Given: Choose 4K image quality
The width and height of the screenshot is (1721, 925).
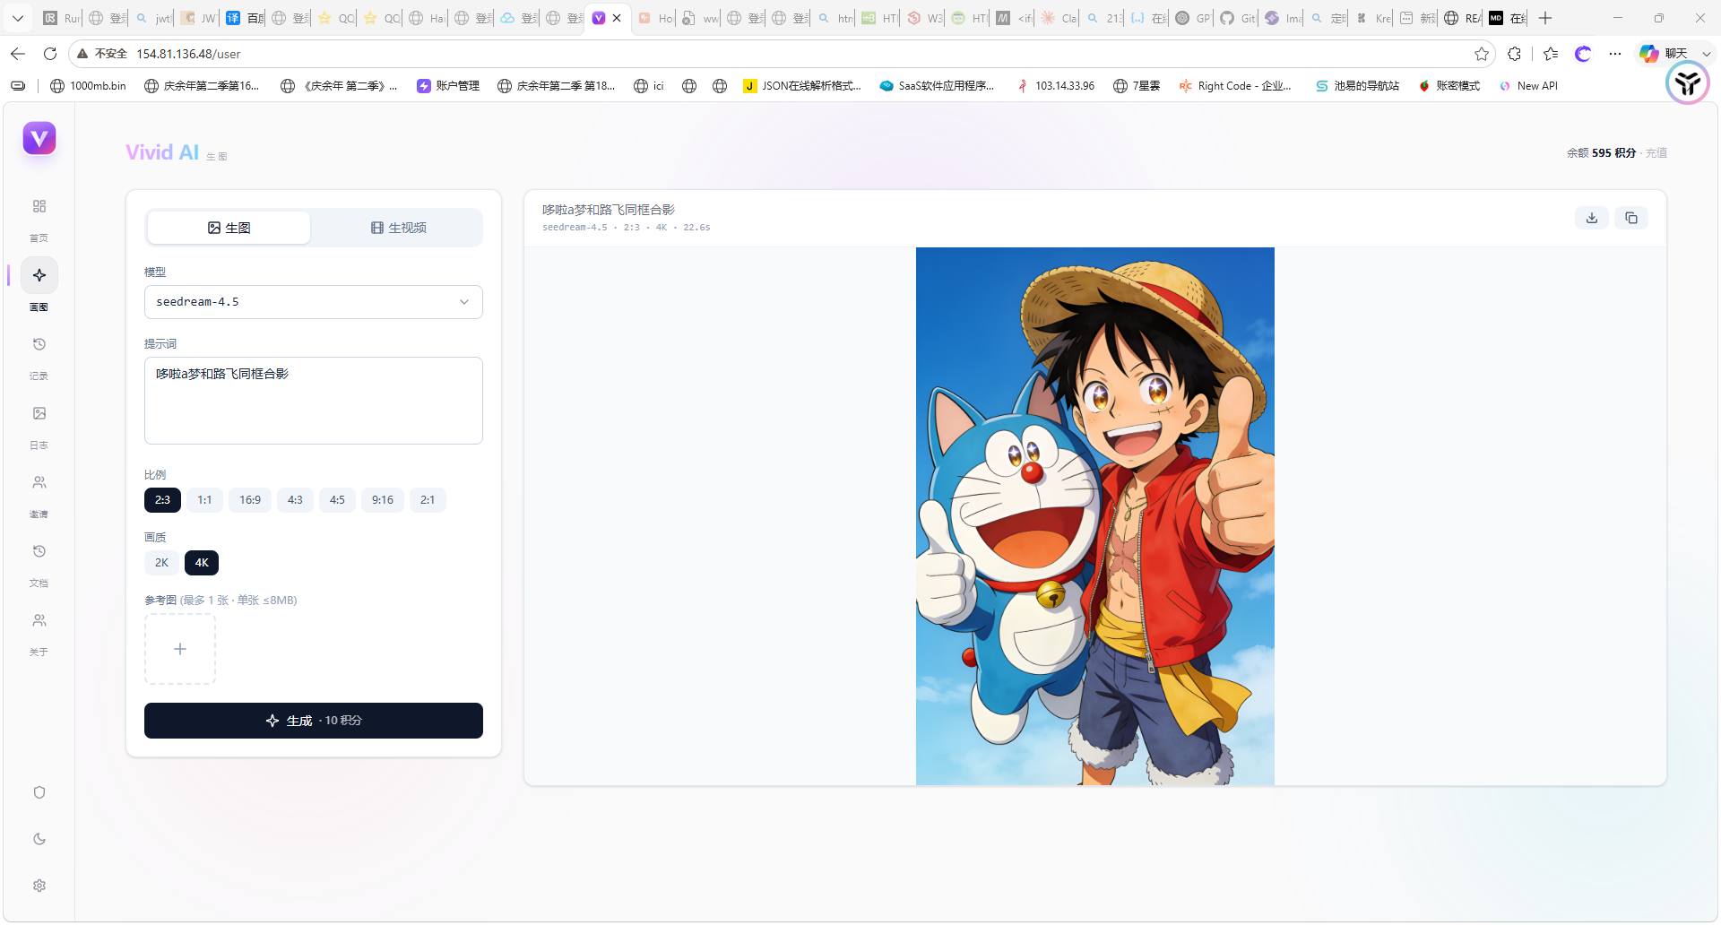Looking at the screenshot, I should coord(202,563).
